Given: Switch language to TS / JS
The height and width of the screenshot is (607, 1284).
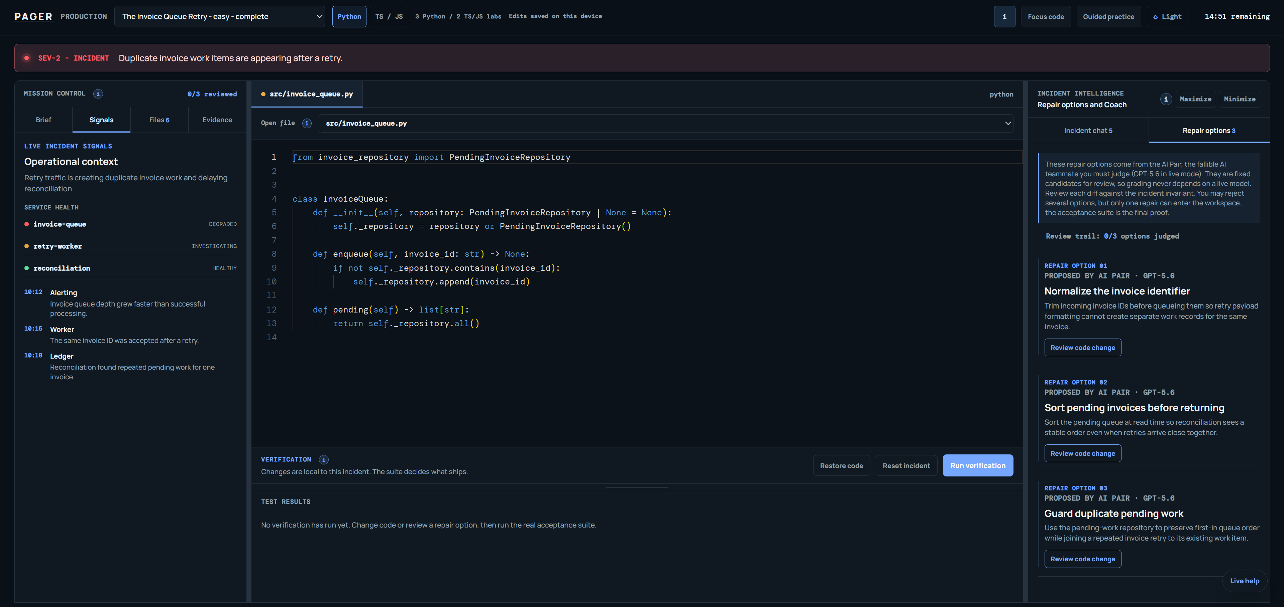Looking at the screenshot, I should coord(389,16).
